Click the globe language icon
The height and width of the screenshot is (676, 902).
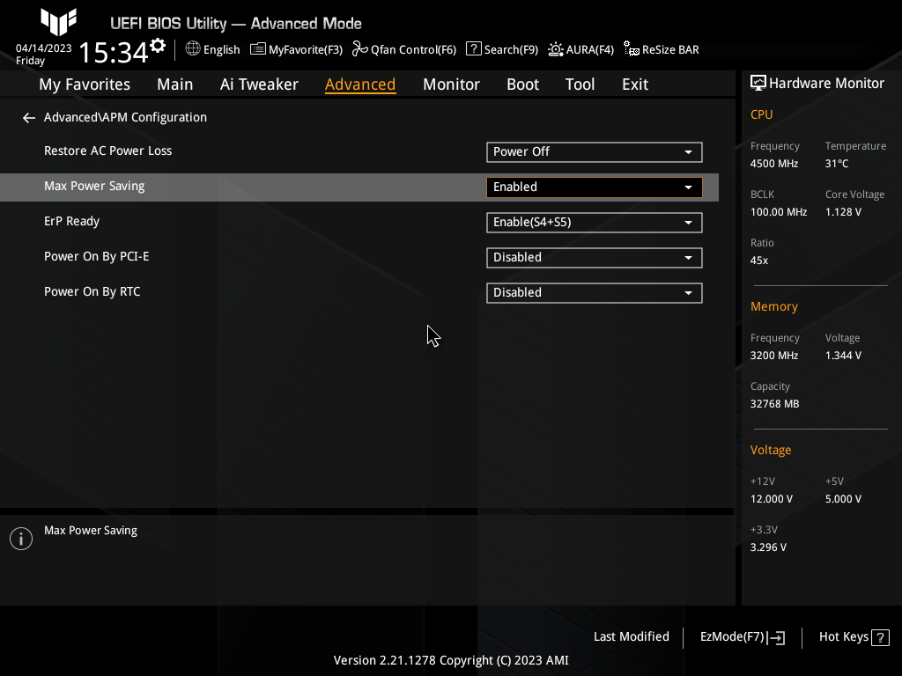(x=193, y=49)
